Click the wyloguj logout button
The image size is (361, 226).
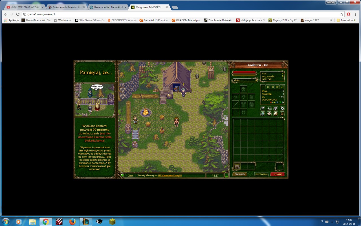pyautogui.click(x=277, y=174)
